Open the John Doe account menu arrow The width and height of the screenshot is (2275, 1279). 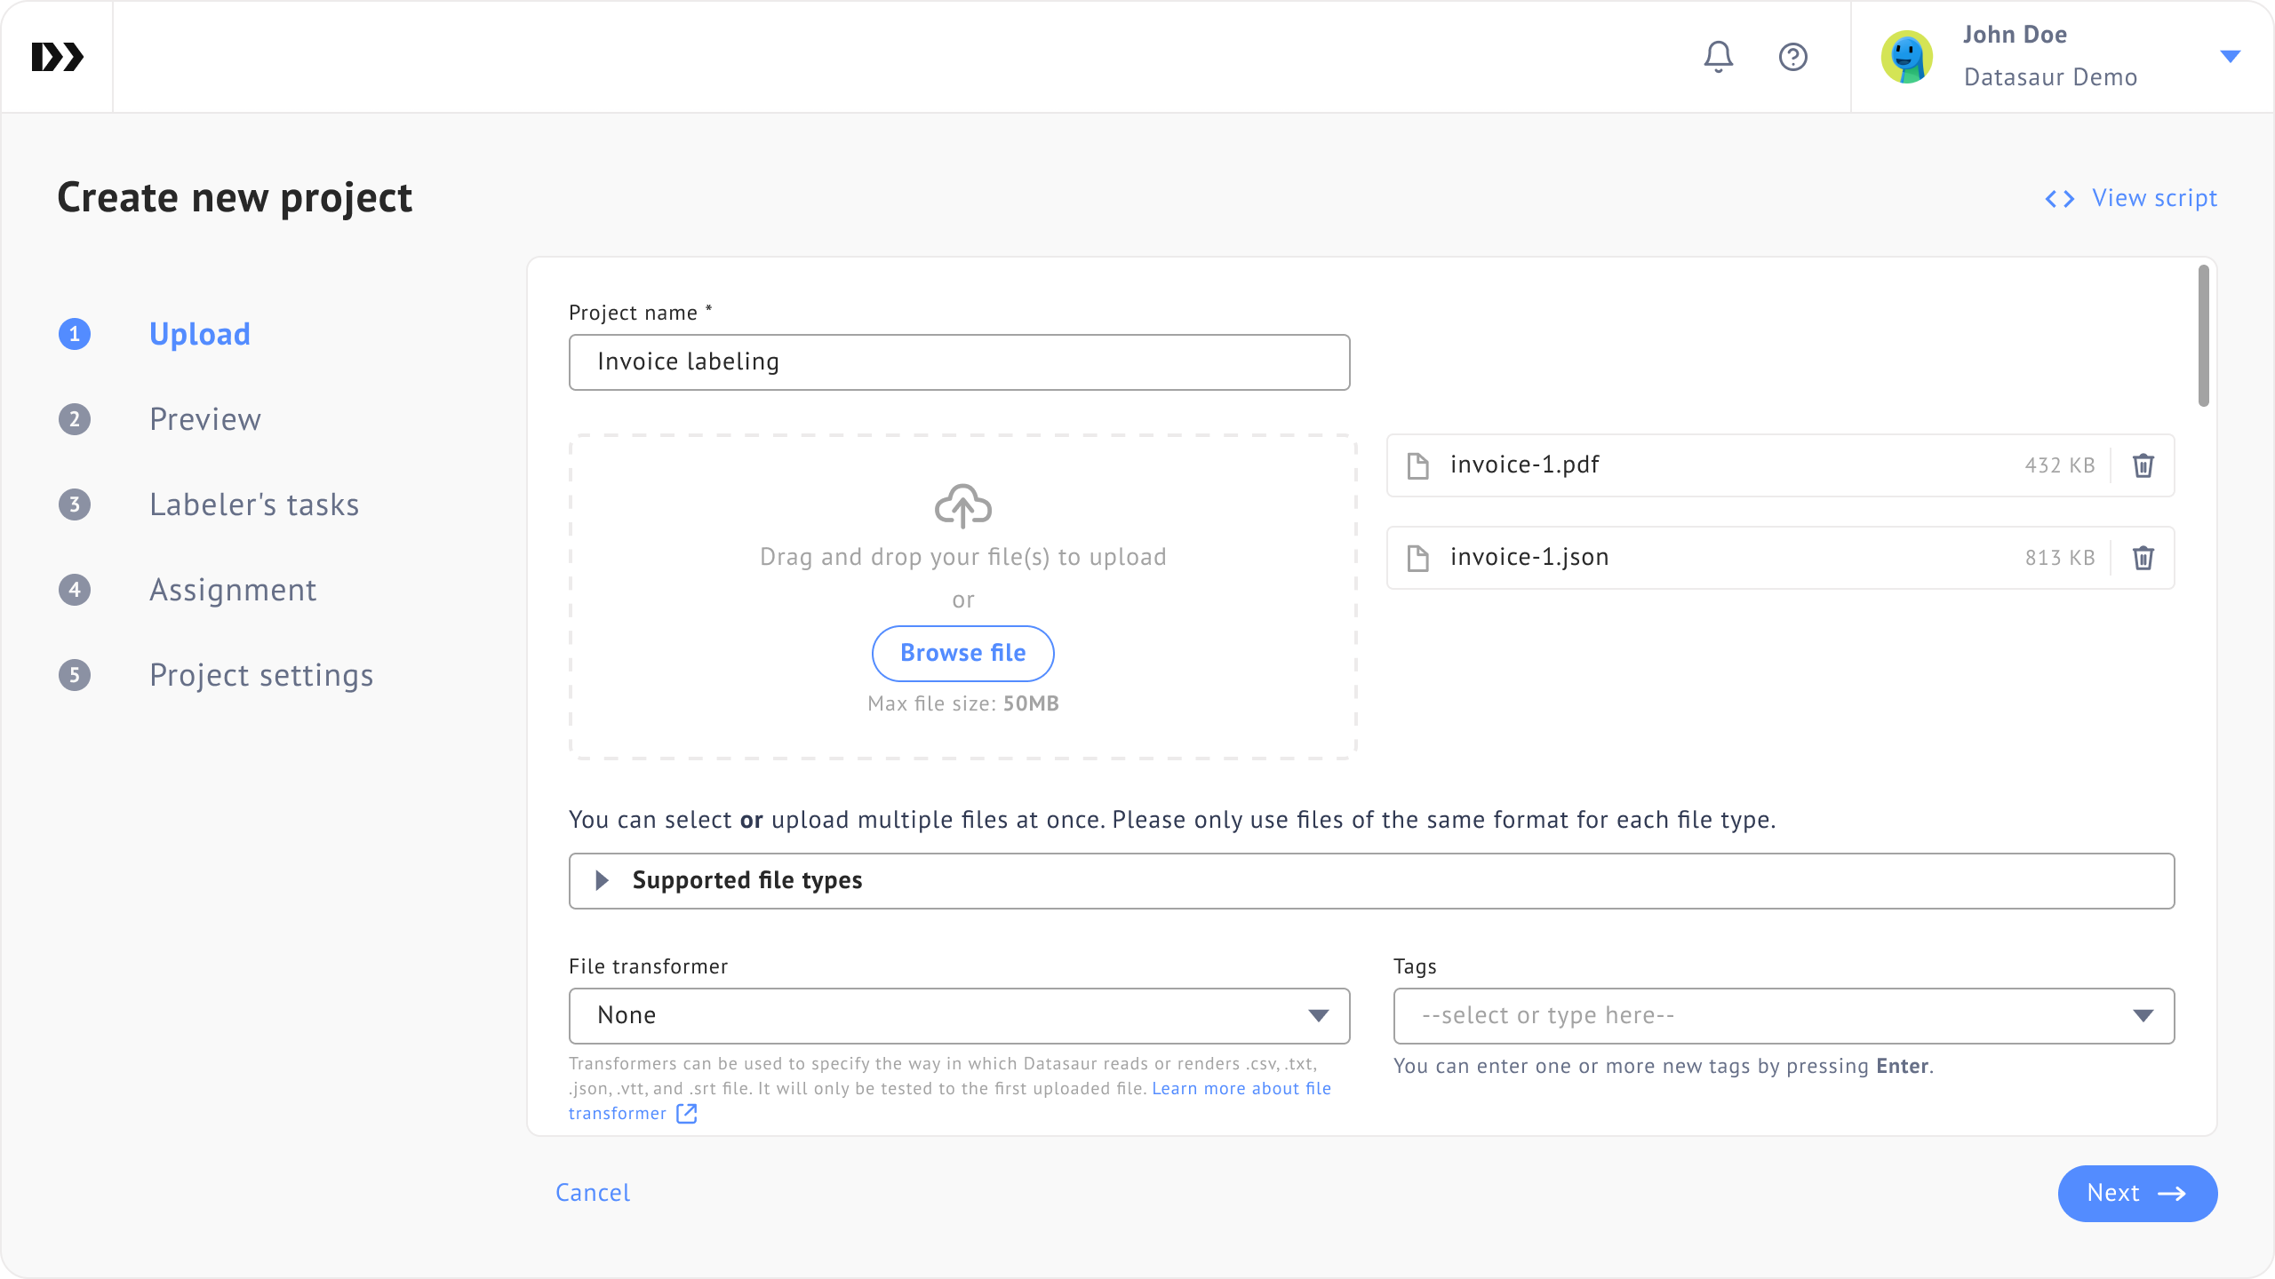pos(2230,57)
